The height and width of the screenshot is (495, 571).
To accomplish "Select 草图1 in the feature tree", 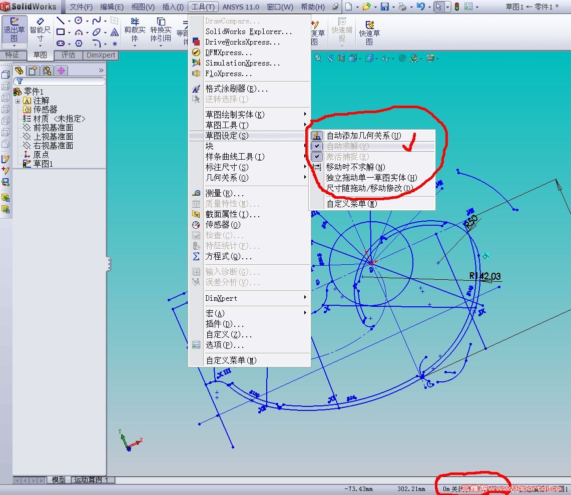I will coord(43,164).
